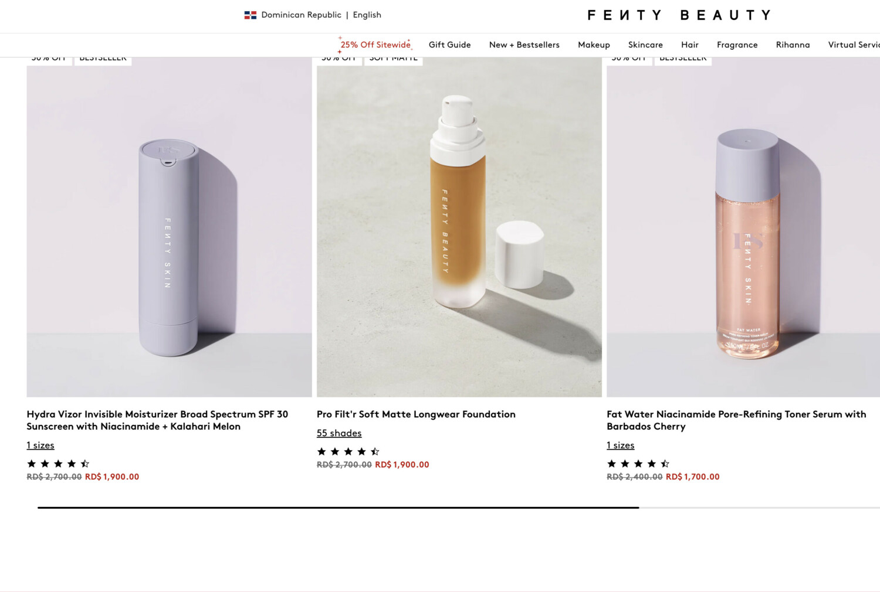
Task: Go to New + Bestsellers section
Action: pos(524,45)
